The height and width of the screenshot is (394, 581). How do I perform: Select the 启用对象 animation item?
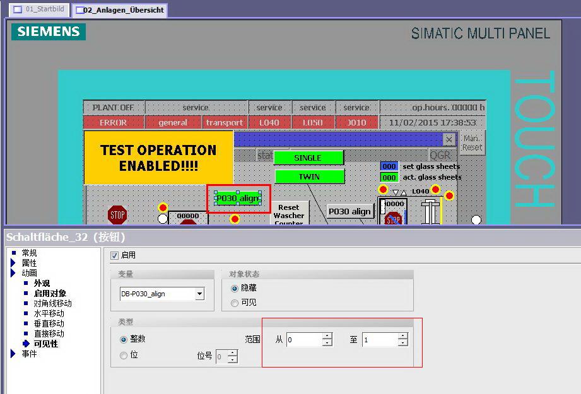[50, 293]
